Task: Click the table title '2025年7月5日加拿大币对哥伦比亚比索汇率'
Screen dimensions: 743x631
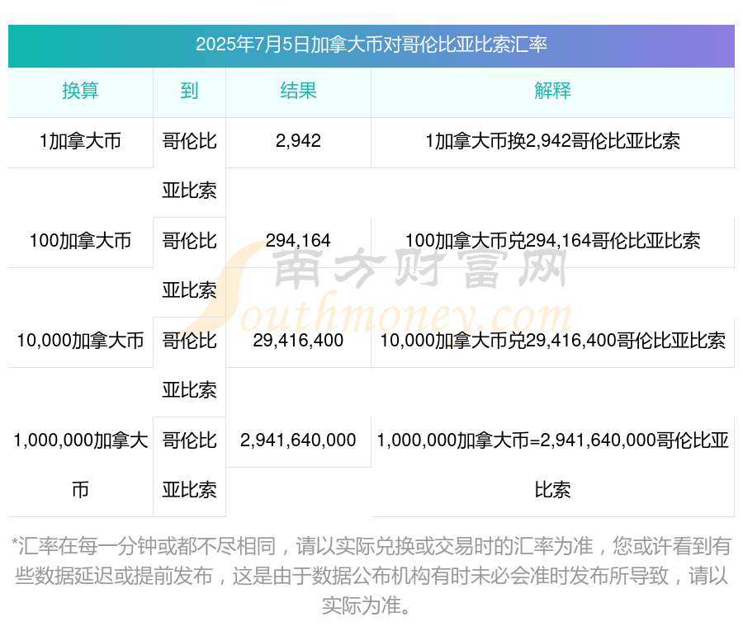Action: pos(371,45)
